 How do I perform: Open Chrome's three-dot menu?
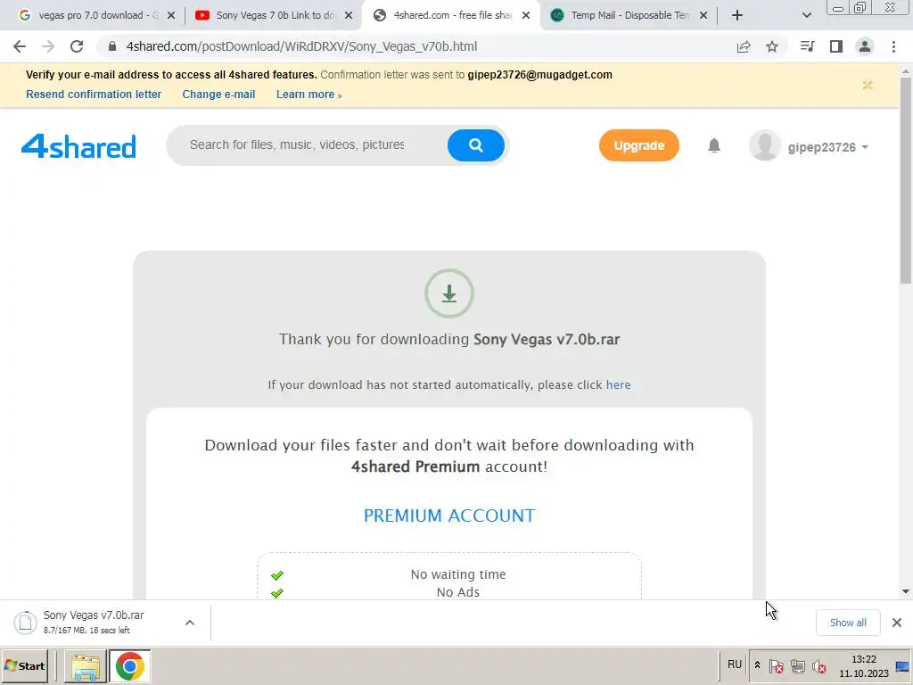[893, 46]
